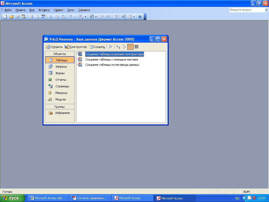The image size is (269, 202).
Task: Select Модули in objects pane
Action: click(x=60, y=99)
